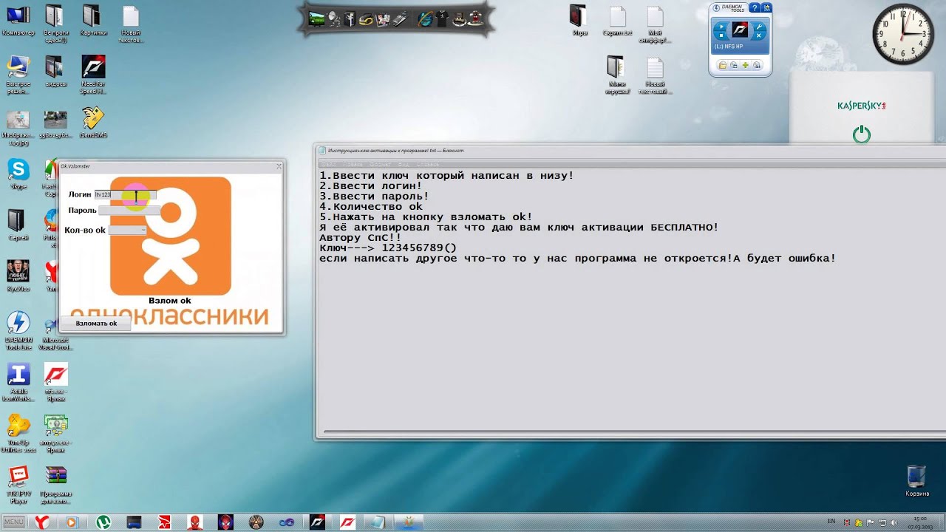946x532 pixels.
Task: Click the uTorrent taskbar icon
Action: (x=103, y=522)
